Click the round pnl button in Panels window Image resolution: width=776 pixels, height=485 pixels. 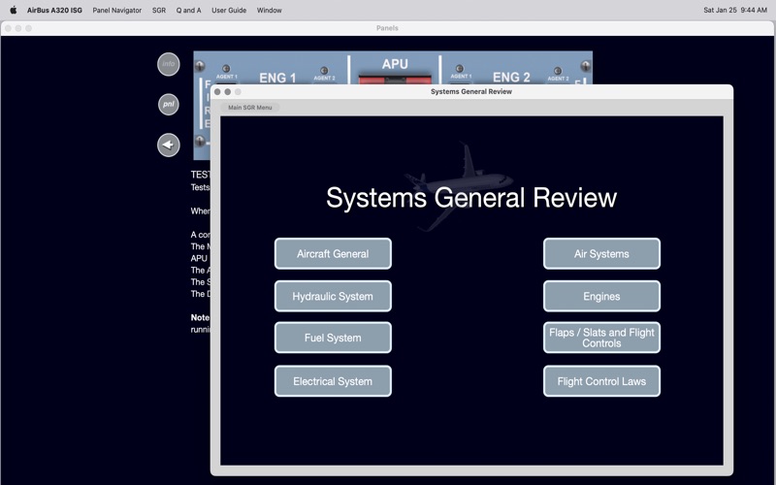[x=168, y=105]
